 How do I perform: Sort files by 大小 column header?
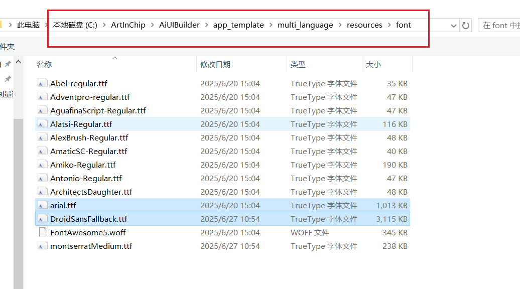373,64
